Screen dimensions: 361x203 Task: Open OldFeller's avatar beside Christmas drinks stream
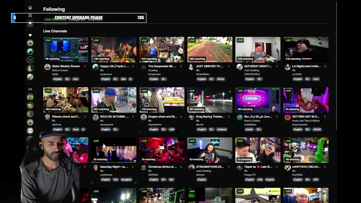click(144, 167)
